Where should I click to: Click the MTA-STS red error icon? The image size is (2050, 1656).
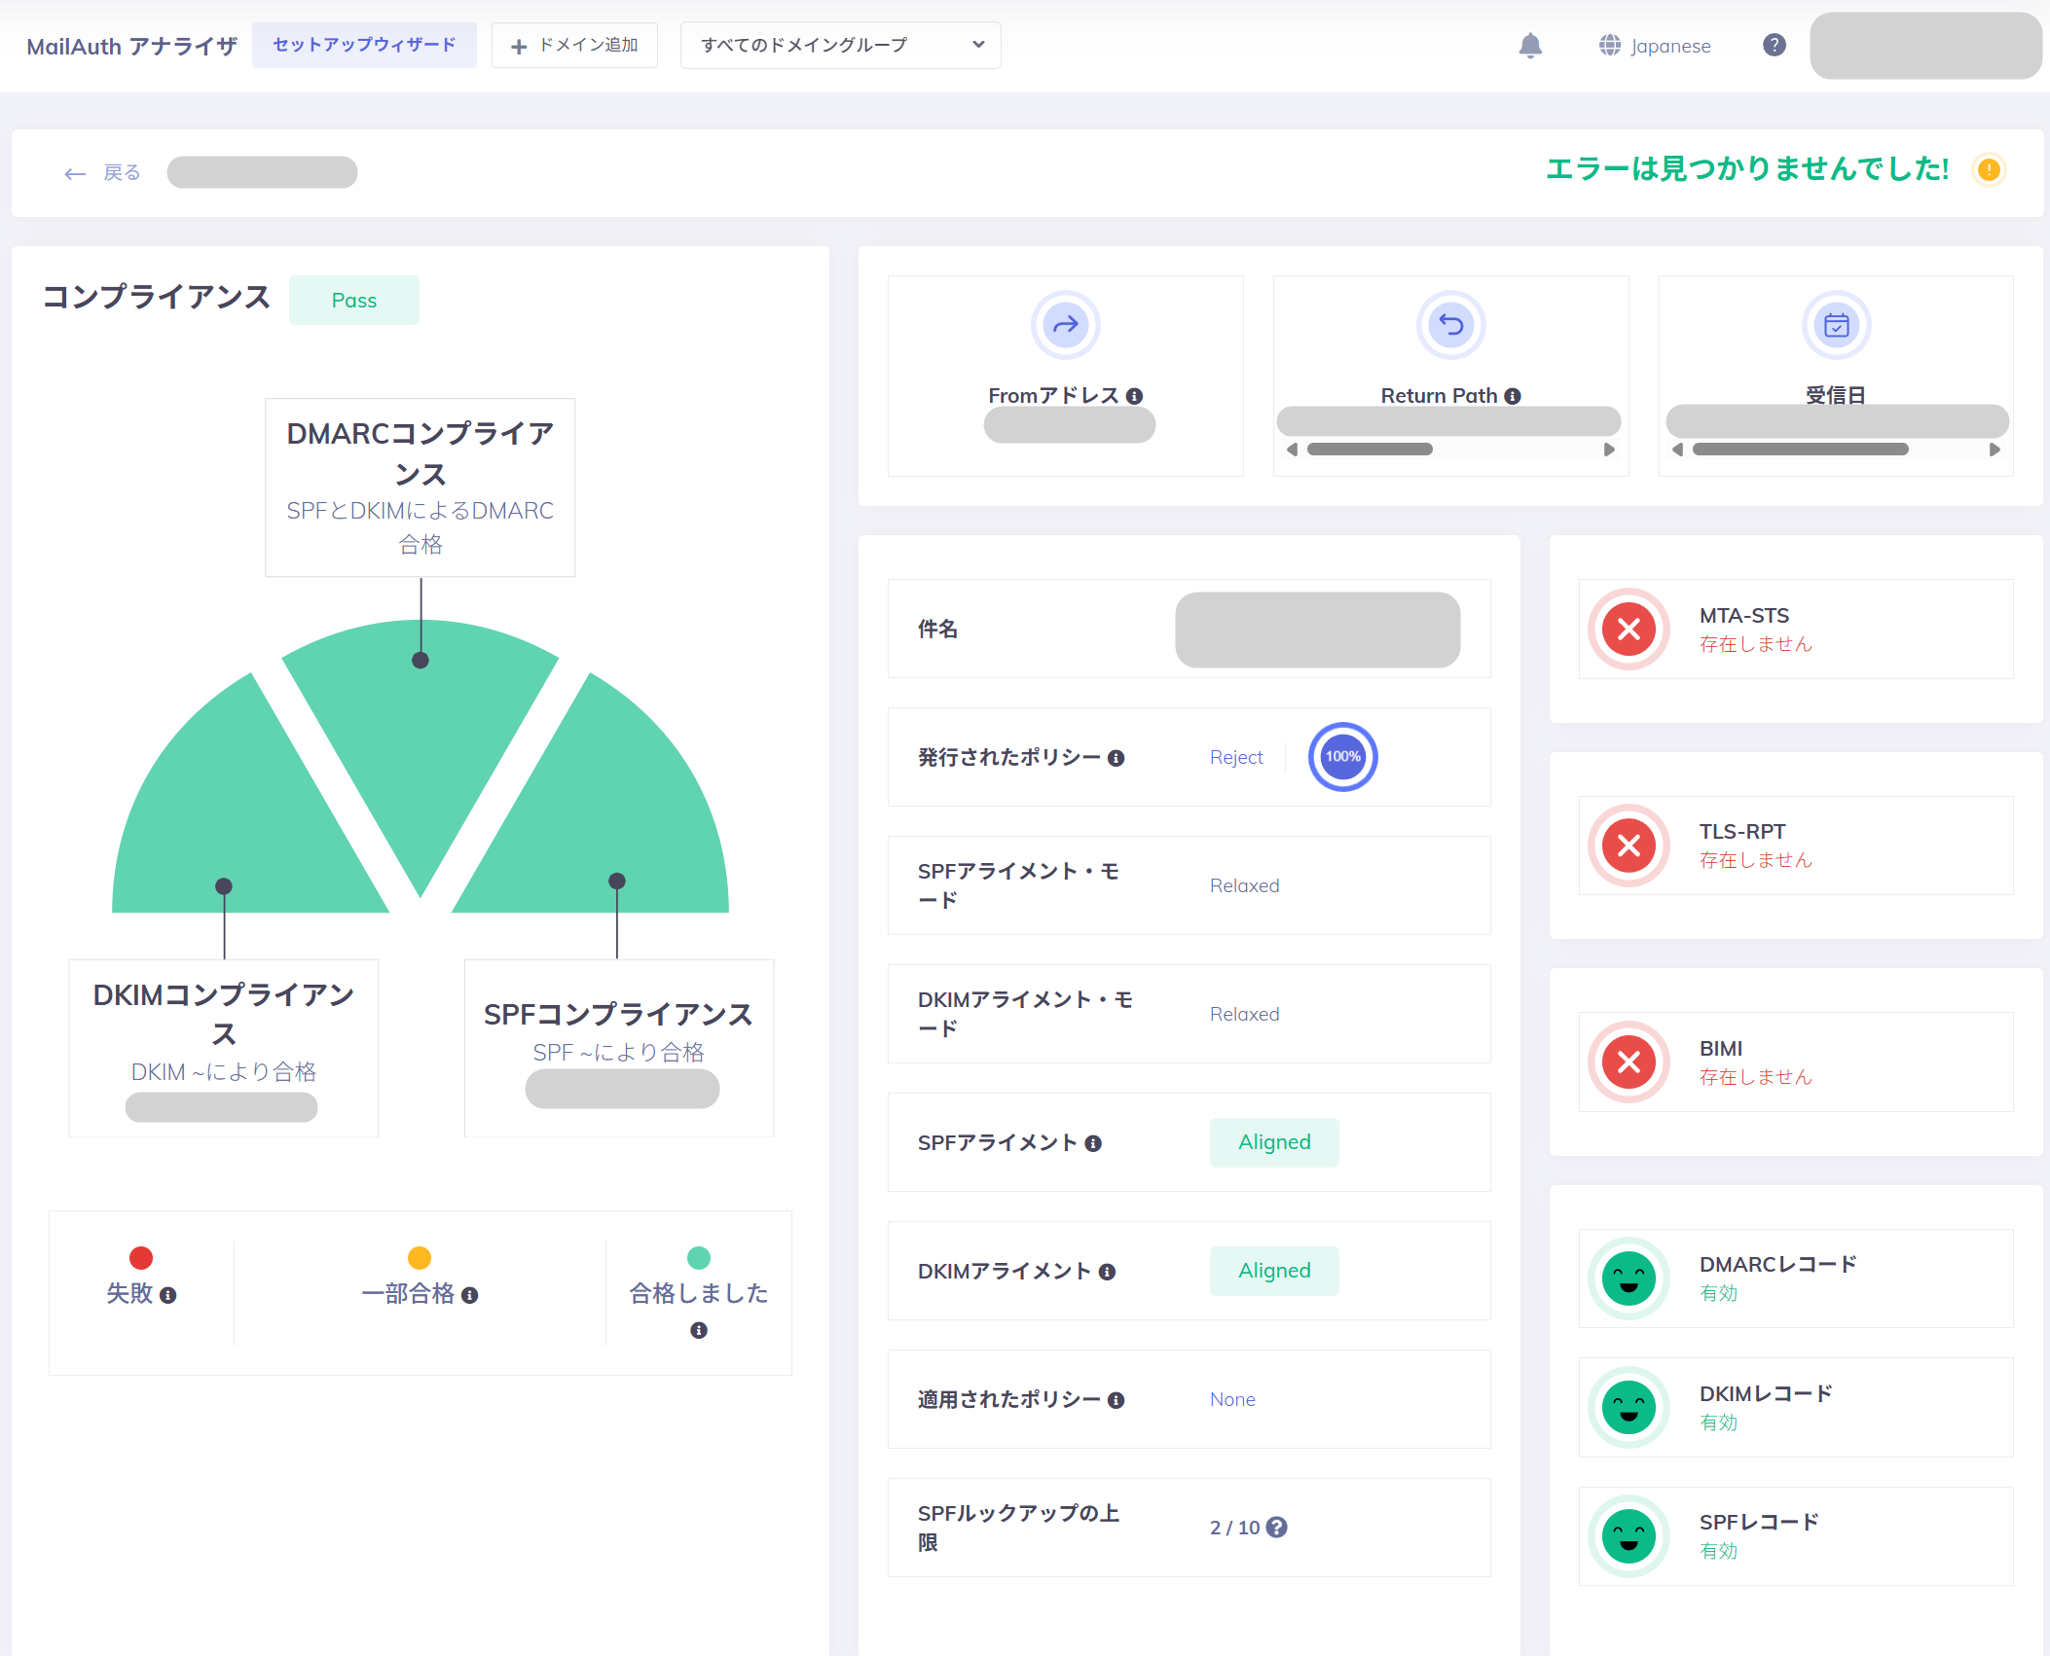click(x=1629, y=630)
